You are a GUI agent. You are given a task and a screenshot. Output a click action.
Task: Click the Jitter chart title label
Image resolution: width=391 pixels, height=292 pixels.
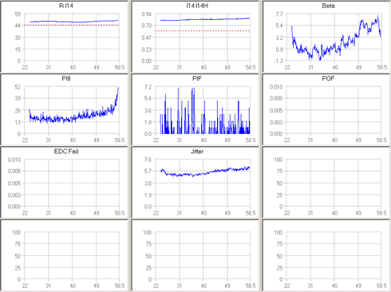click(x=197, y=152)
